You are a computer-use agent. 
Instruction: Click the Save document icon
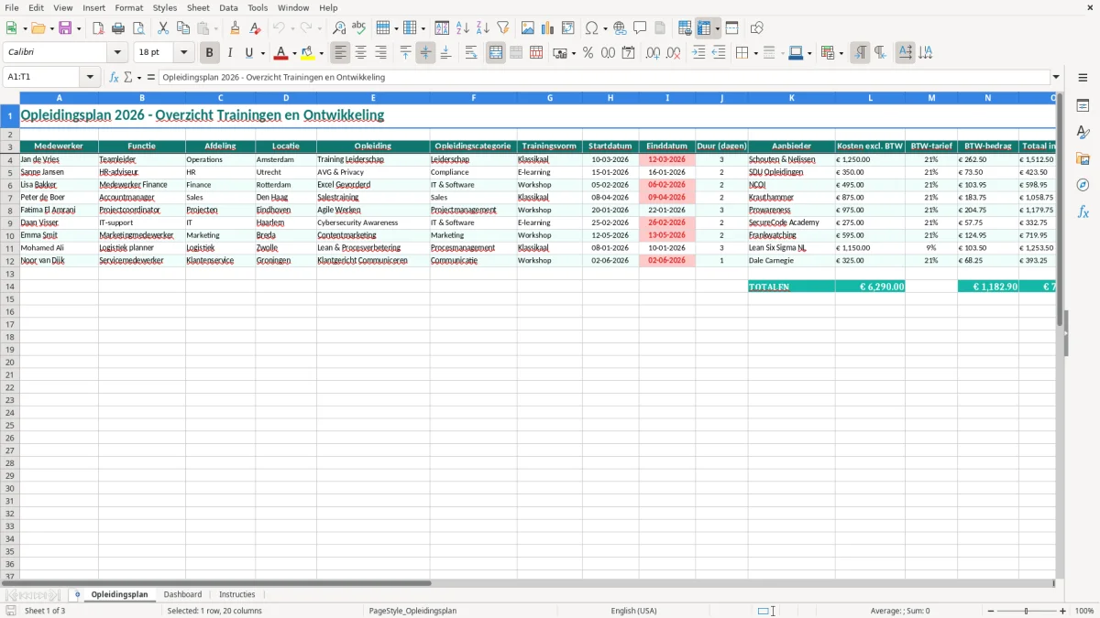[65, 28]
